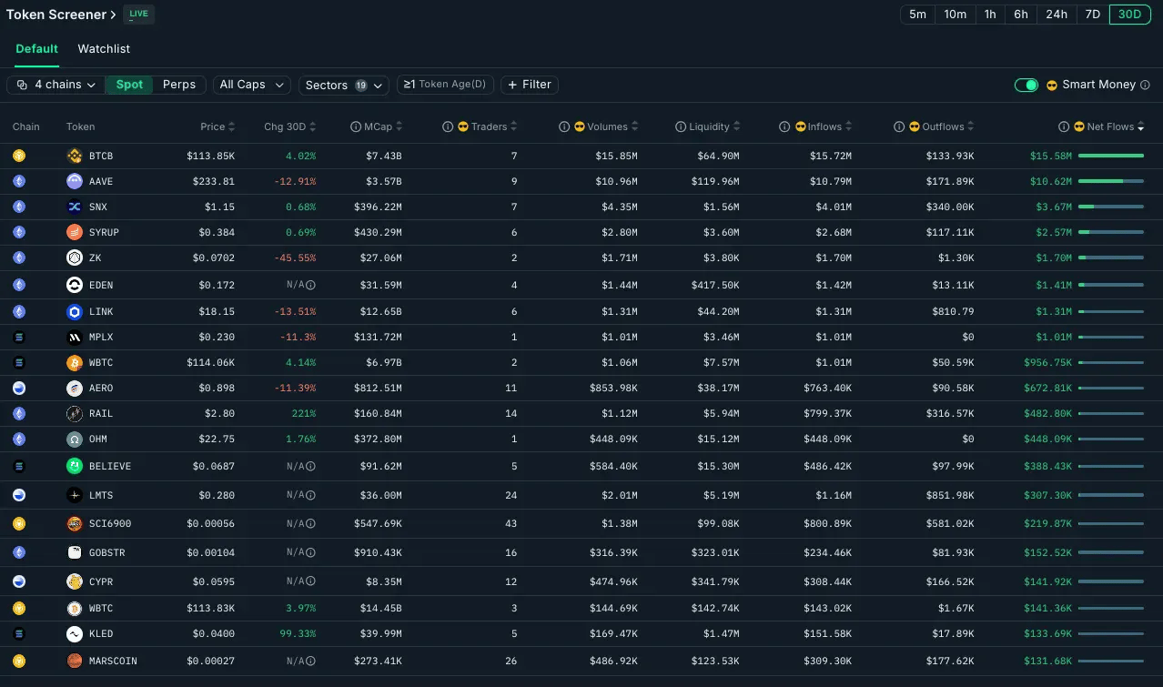Open the 4 chains dropdown
The image size is (1163, 687).
tap(56, 85)
